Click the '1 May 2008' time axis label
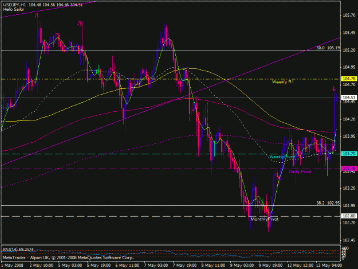 click(12, 266)
